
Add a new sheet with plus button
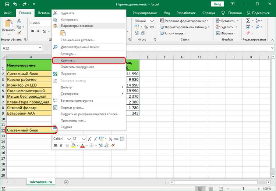click(66, 182)
